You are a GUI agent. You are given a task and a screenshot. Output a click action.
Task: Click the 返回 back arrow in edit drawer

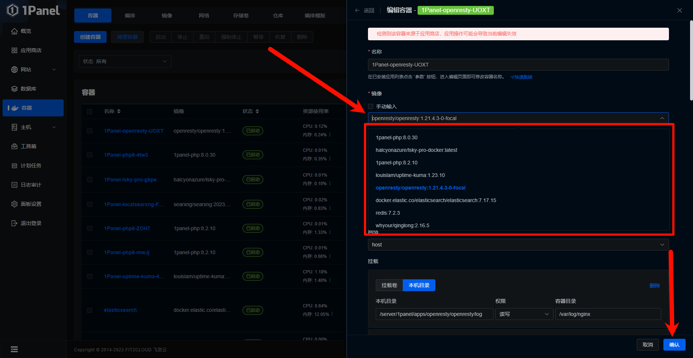[x=357, y=10]
